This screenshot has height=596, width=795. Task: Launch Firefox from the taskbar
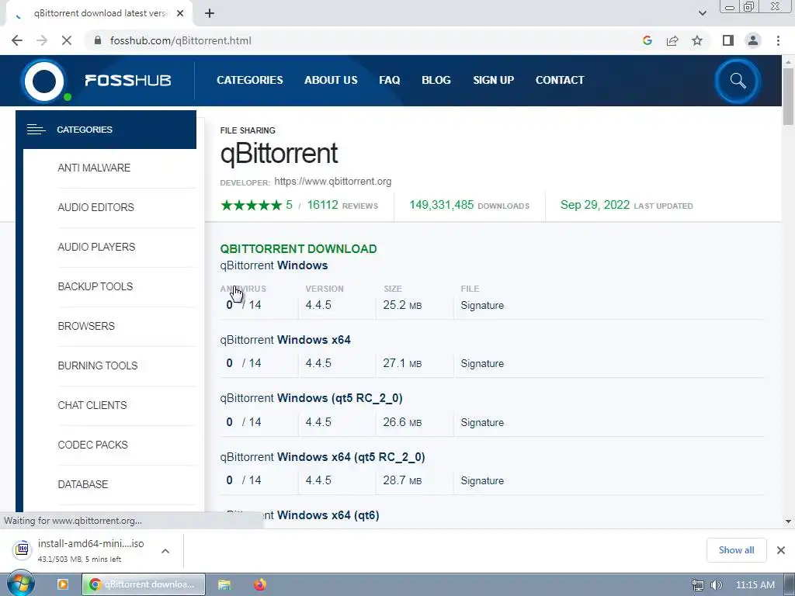[x=260, y=584]
